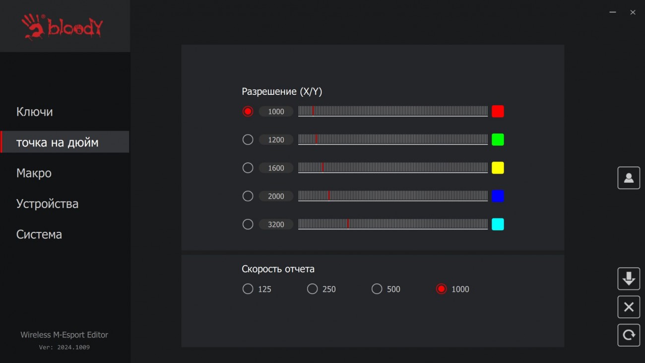The image size is (645, 363).
Task: Click the cancel X icon on right panel
Action: (629, 307)
